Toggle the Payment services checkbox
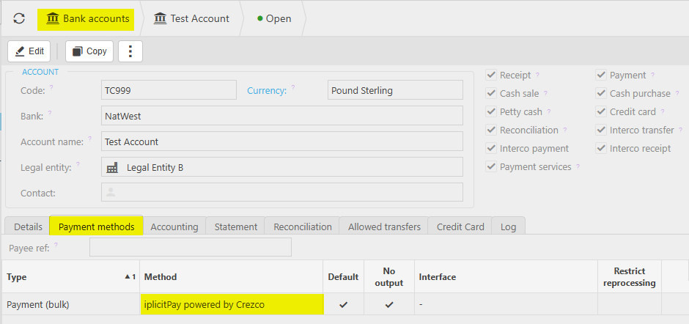 pos(491,166)
